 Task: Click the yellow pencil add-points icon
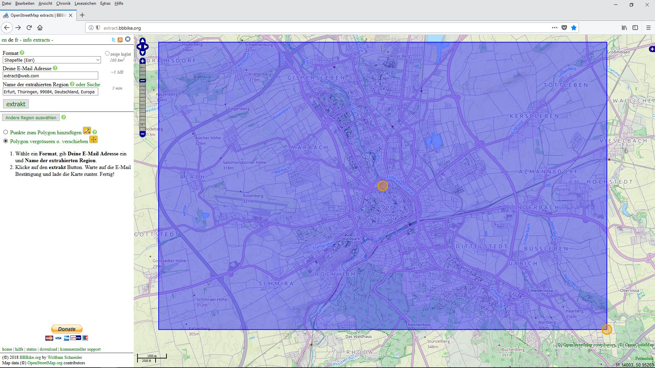coord(87,131)
